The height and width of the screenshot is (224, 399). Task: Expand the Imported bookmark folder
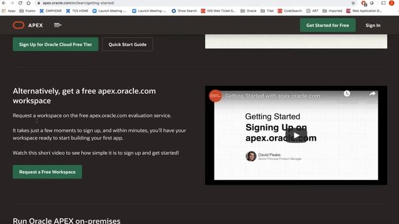[x=332, y=11]
